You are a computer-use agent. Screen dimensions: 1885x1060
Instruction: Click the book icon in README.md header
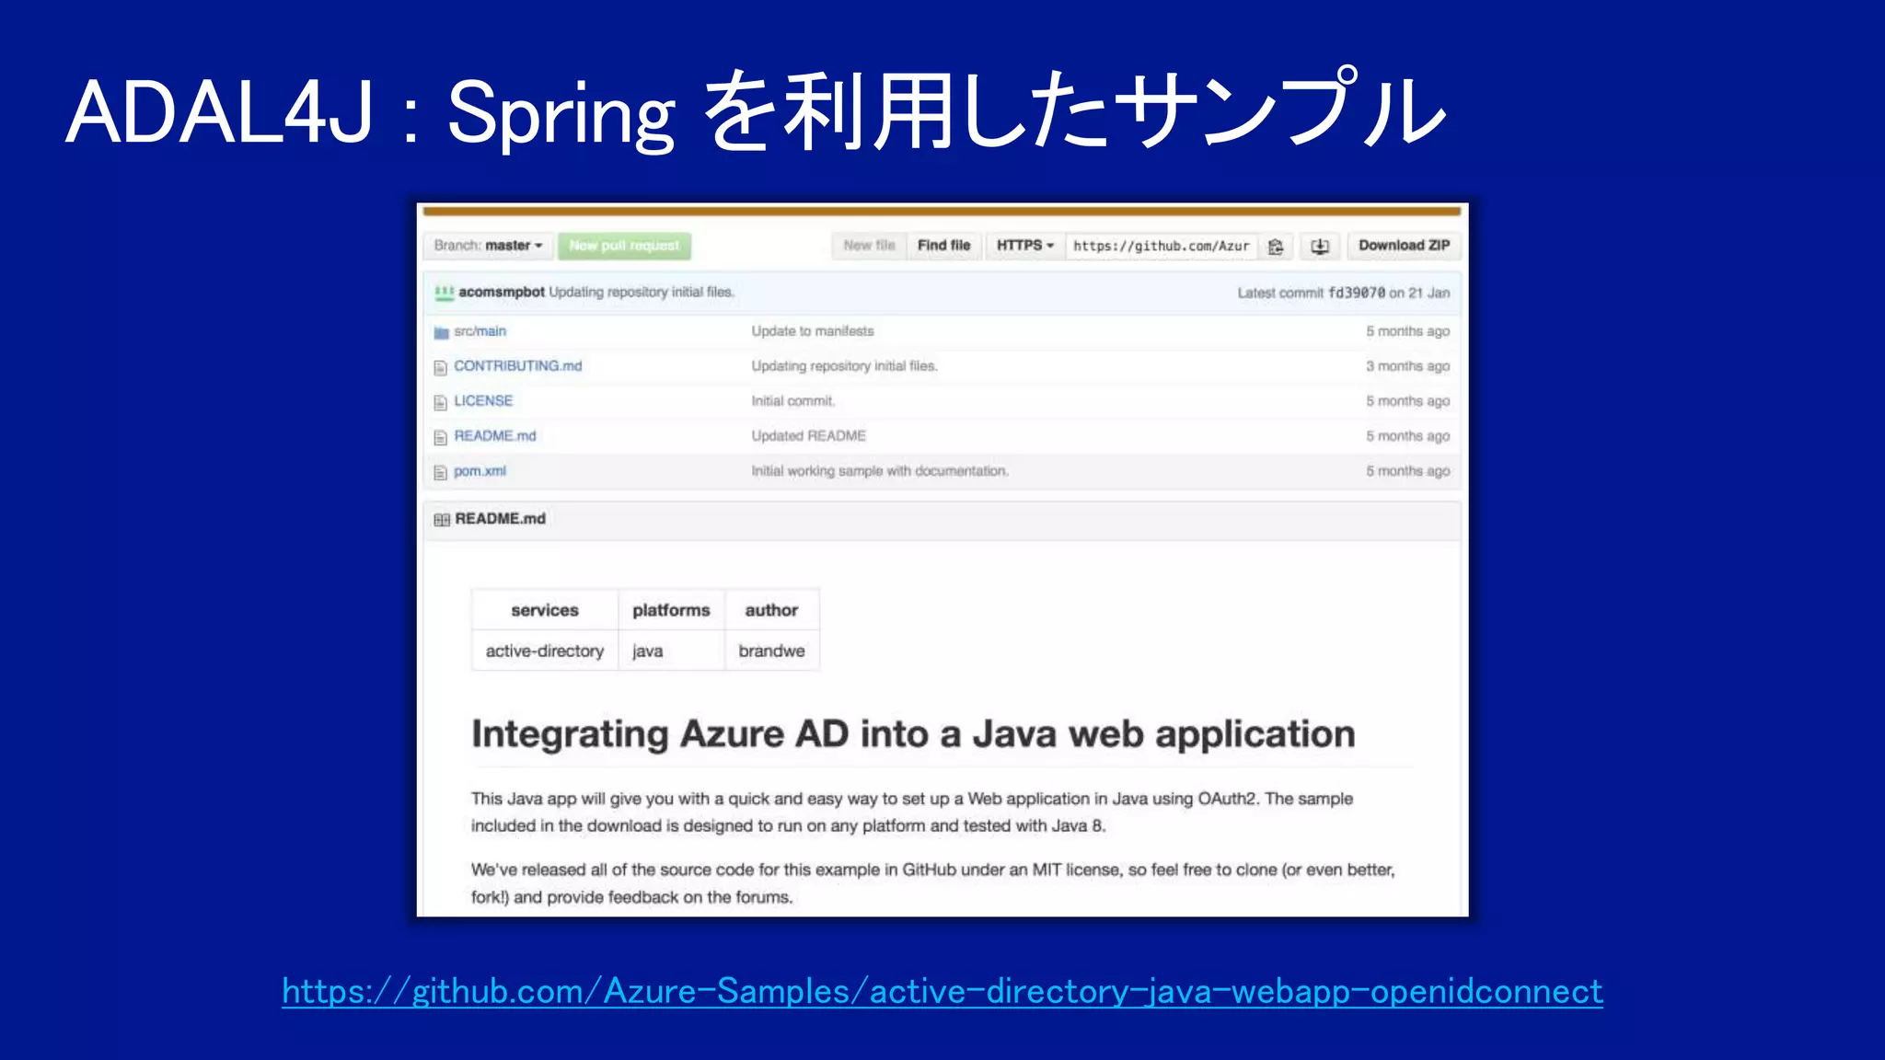coord(442,520)
